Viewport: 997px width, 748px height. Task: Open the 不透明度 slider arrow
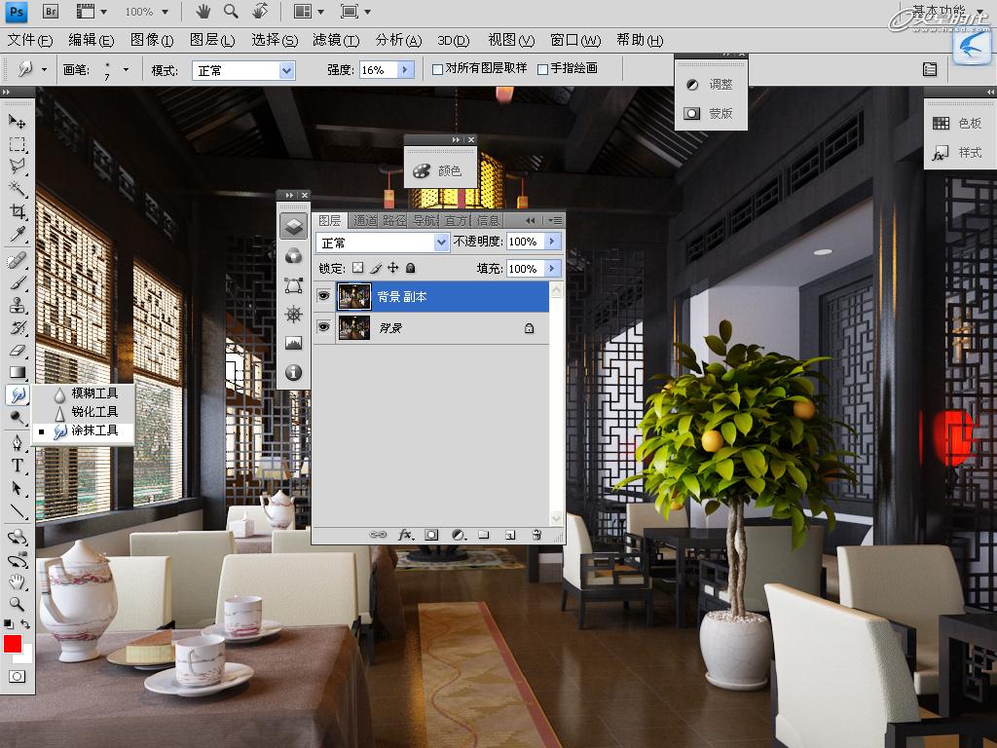pyautogui.click(x=553, y=242)
